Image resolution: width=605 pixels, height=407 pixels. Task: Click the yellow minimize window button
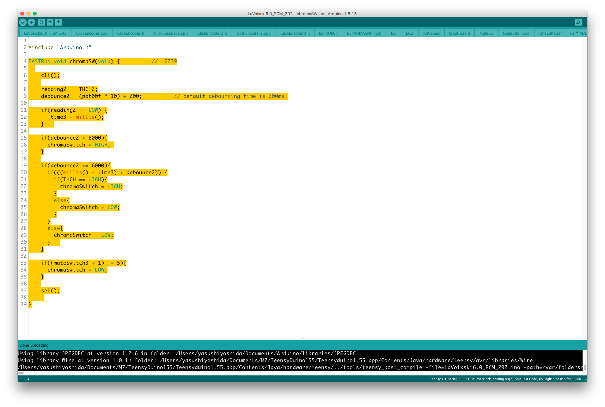pos(28,14)
